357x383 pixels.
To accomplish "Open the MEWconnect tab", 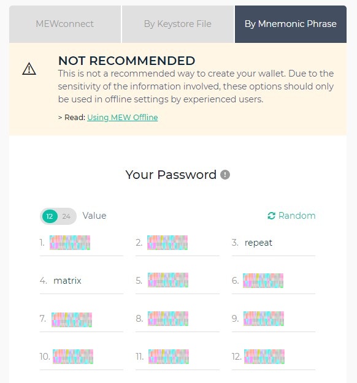I will pyautogui.click(x=65, y=24).
